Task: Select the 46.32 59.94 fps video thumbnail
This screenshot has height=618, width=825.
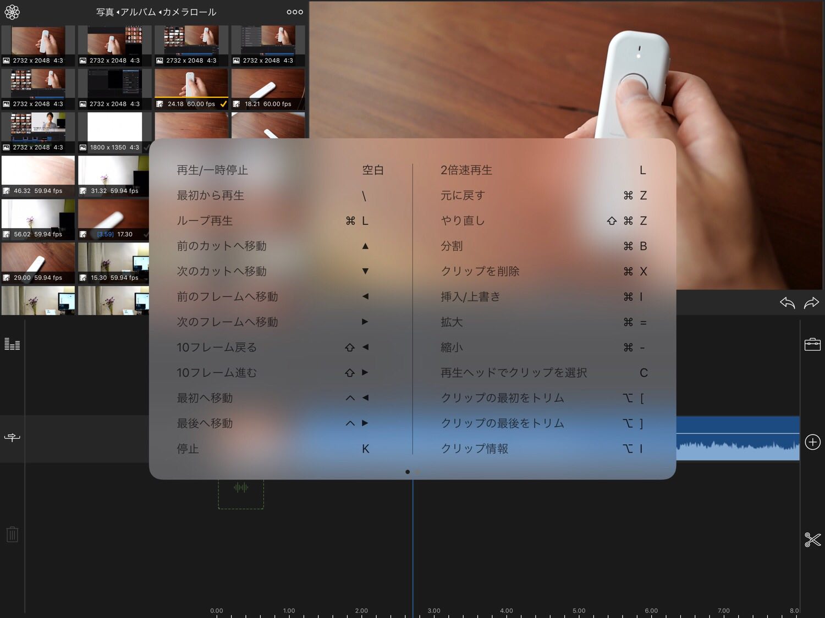Action: [38, 176]
